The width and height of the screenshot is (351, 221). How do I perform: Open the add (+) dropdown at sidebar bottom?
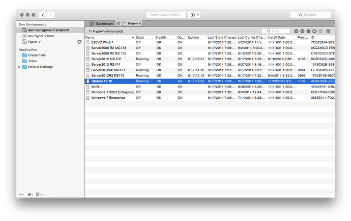(x=21, y=194)
